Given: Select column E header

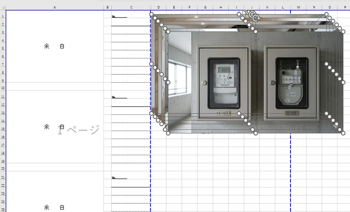Looking at the screenshot, I should point(174,7).
